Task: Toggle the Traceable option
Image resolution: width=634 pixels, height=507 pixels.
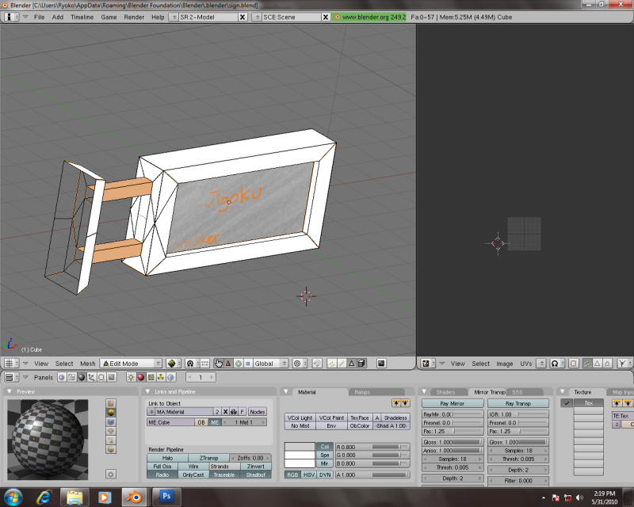Action: click(224, 475)
